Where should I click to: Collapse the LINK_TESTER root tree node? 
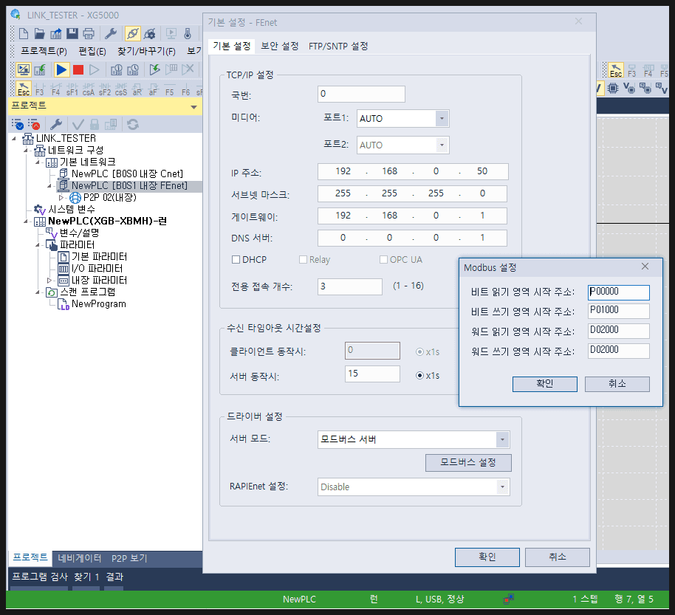click(14, 139)
